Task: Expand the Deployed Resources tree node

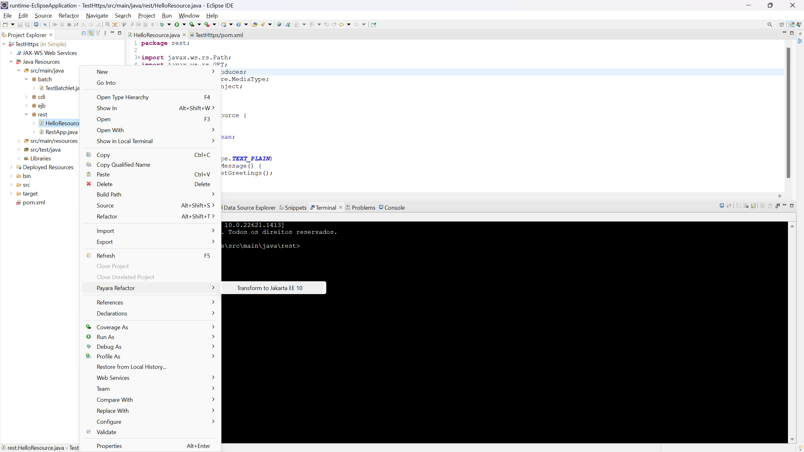Action: tap(11, 167)
